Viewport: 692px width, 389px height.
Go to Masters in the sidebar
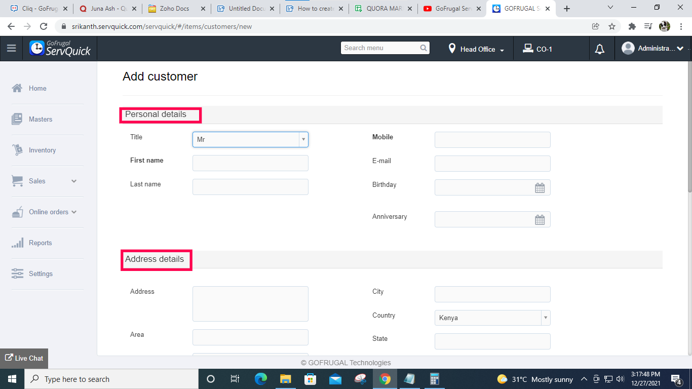40,119
